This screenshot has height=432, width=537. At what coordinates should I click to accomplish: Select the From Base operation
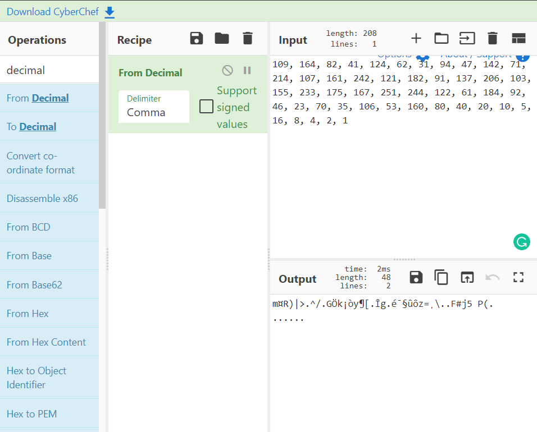pos(49,256)
